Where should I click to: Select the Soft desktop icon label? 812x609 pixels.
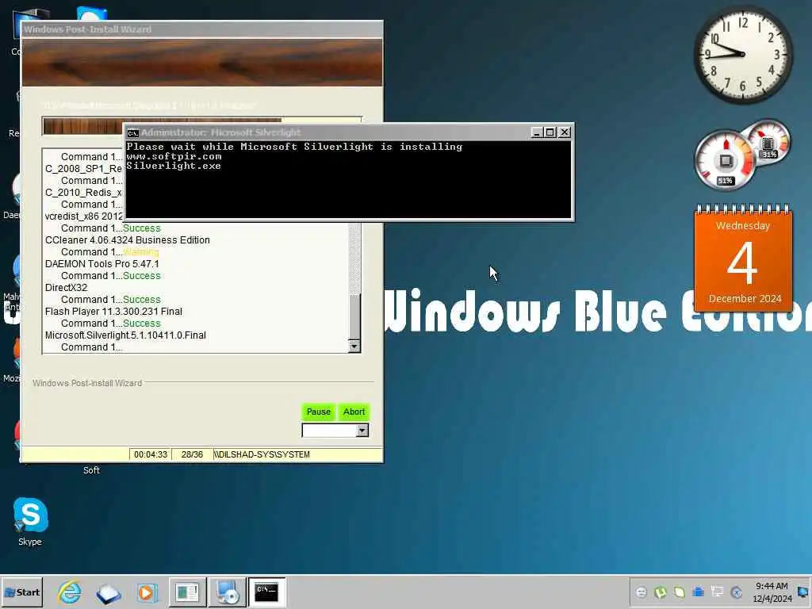pos(92,470)
